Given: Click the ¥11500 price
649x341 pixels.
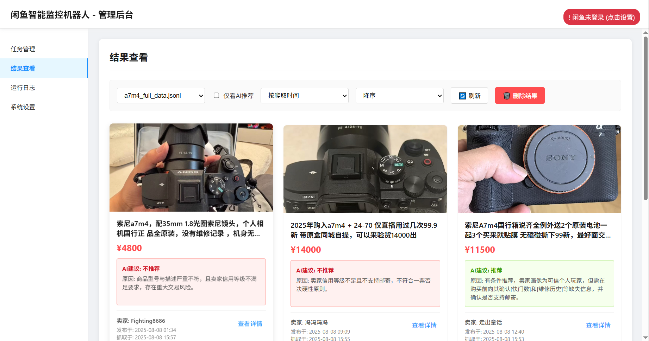Looking at the screenshot, I should coord(480,250).
